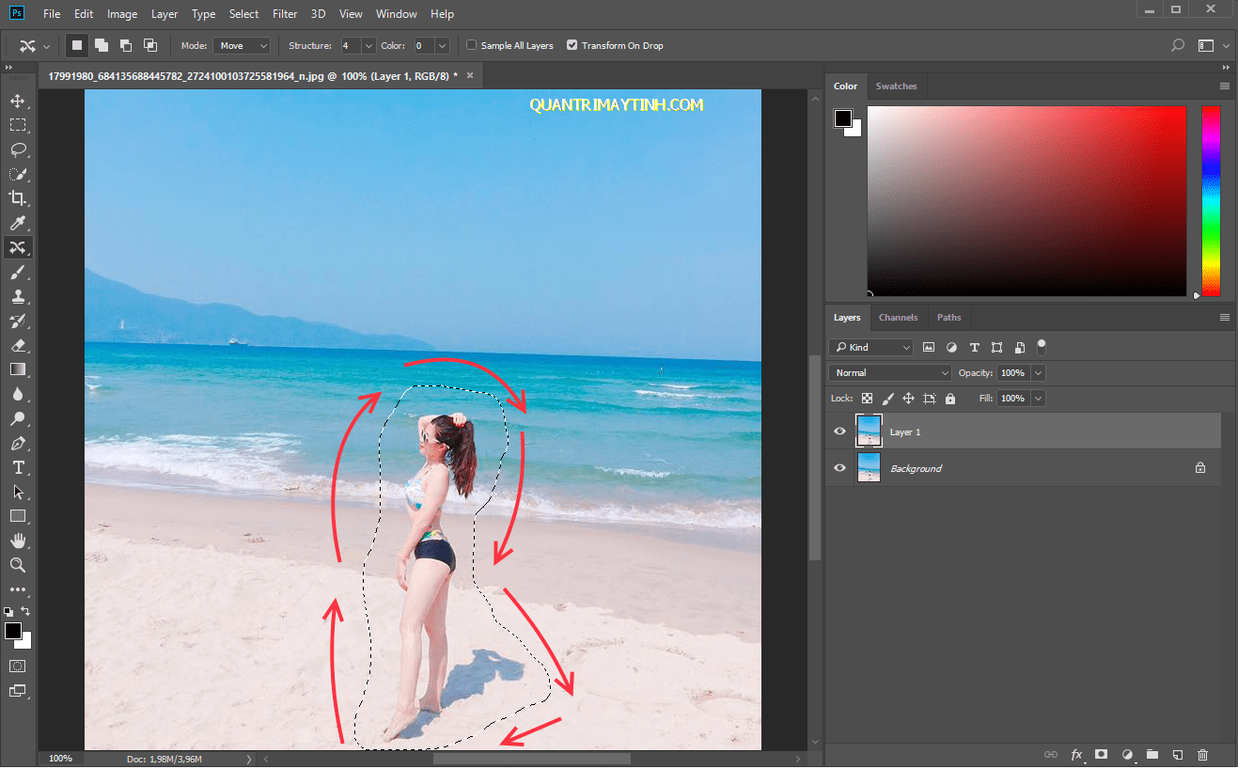Switch to the Channels tab
The height and width of the screenshot is (769, 1238).
click(x=898, y=318)
